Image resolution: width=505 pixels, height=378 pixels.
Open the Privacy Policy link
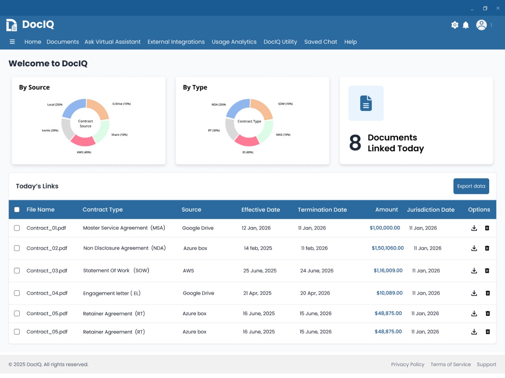tap(408, 365)
